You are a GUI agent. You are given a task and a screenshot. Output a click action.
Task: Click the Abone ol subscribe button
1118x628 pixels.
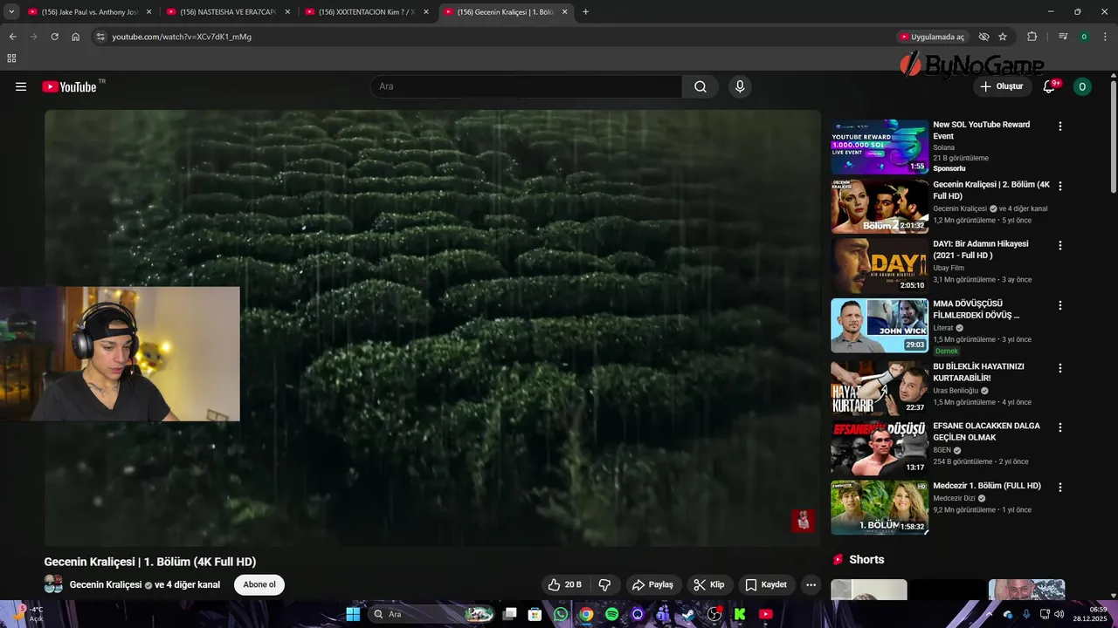pyautogui.click(x=259, y=584)
